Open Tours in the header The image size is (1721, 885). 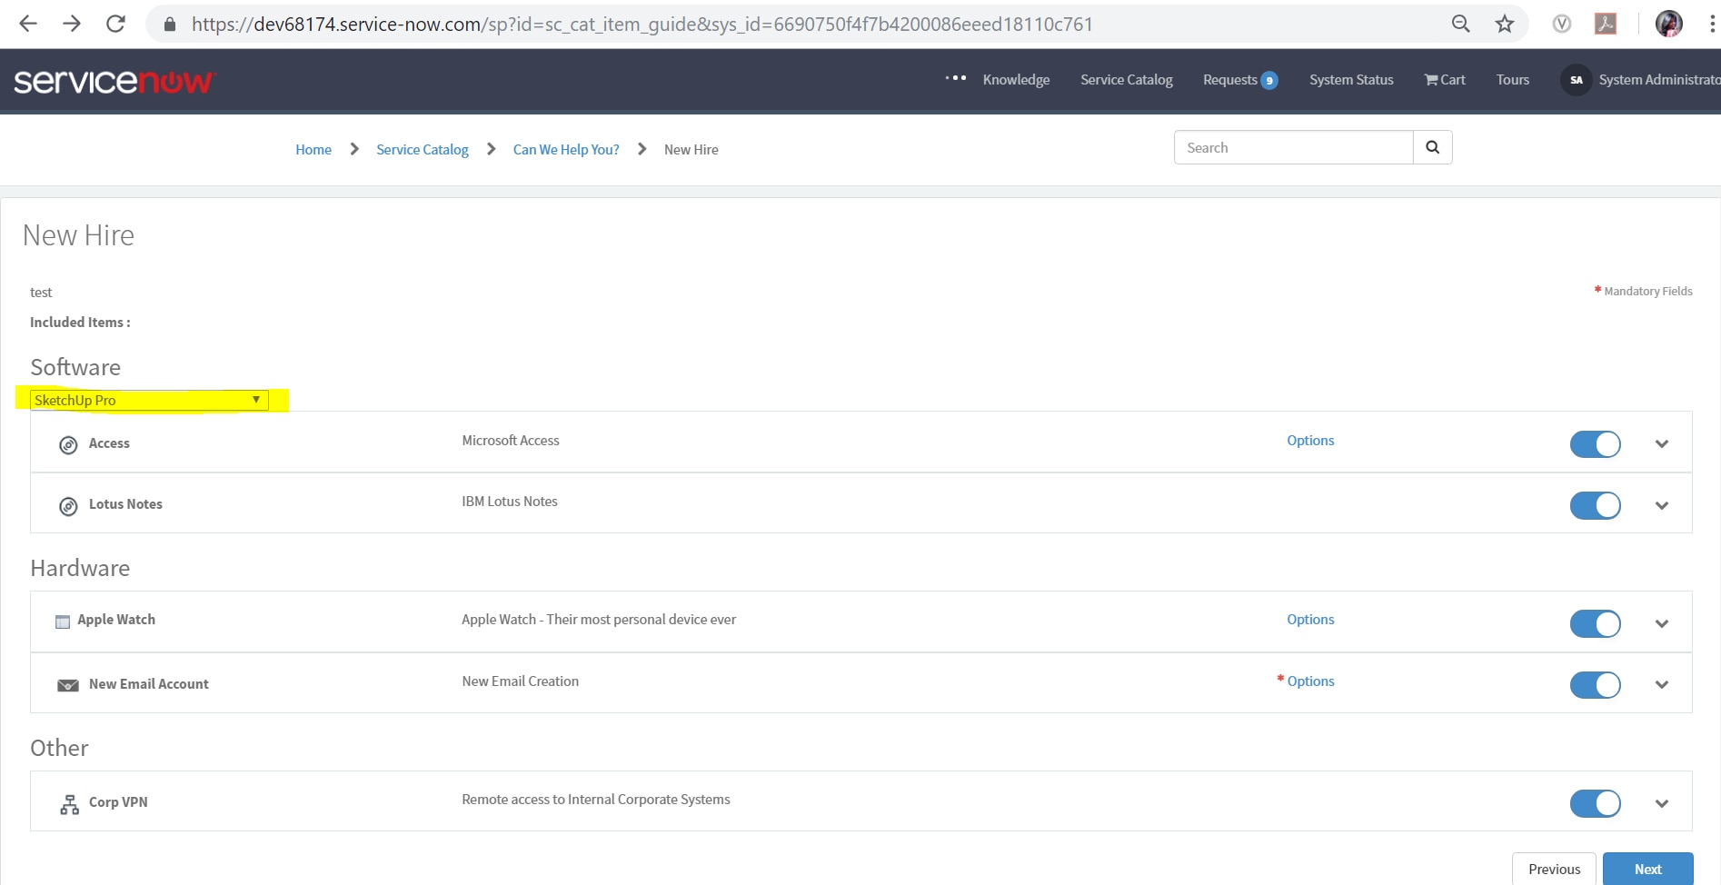pyautogui.click(x=1513, y=80)
